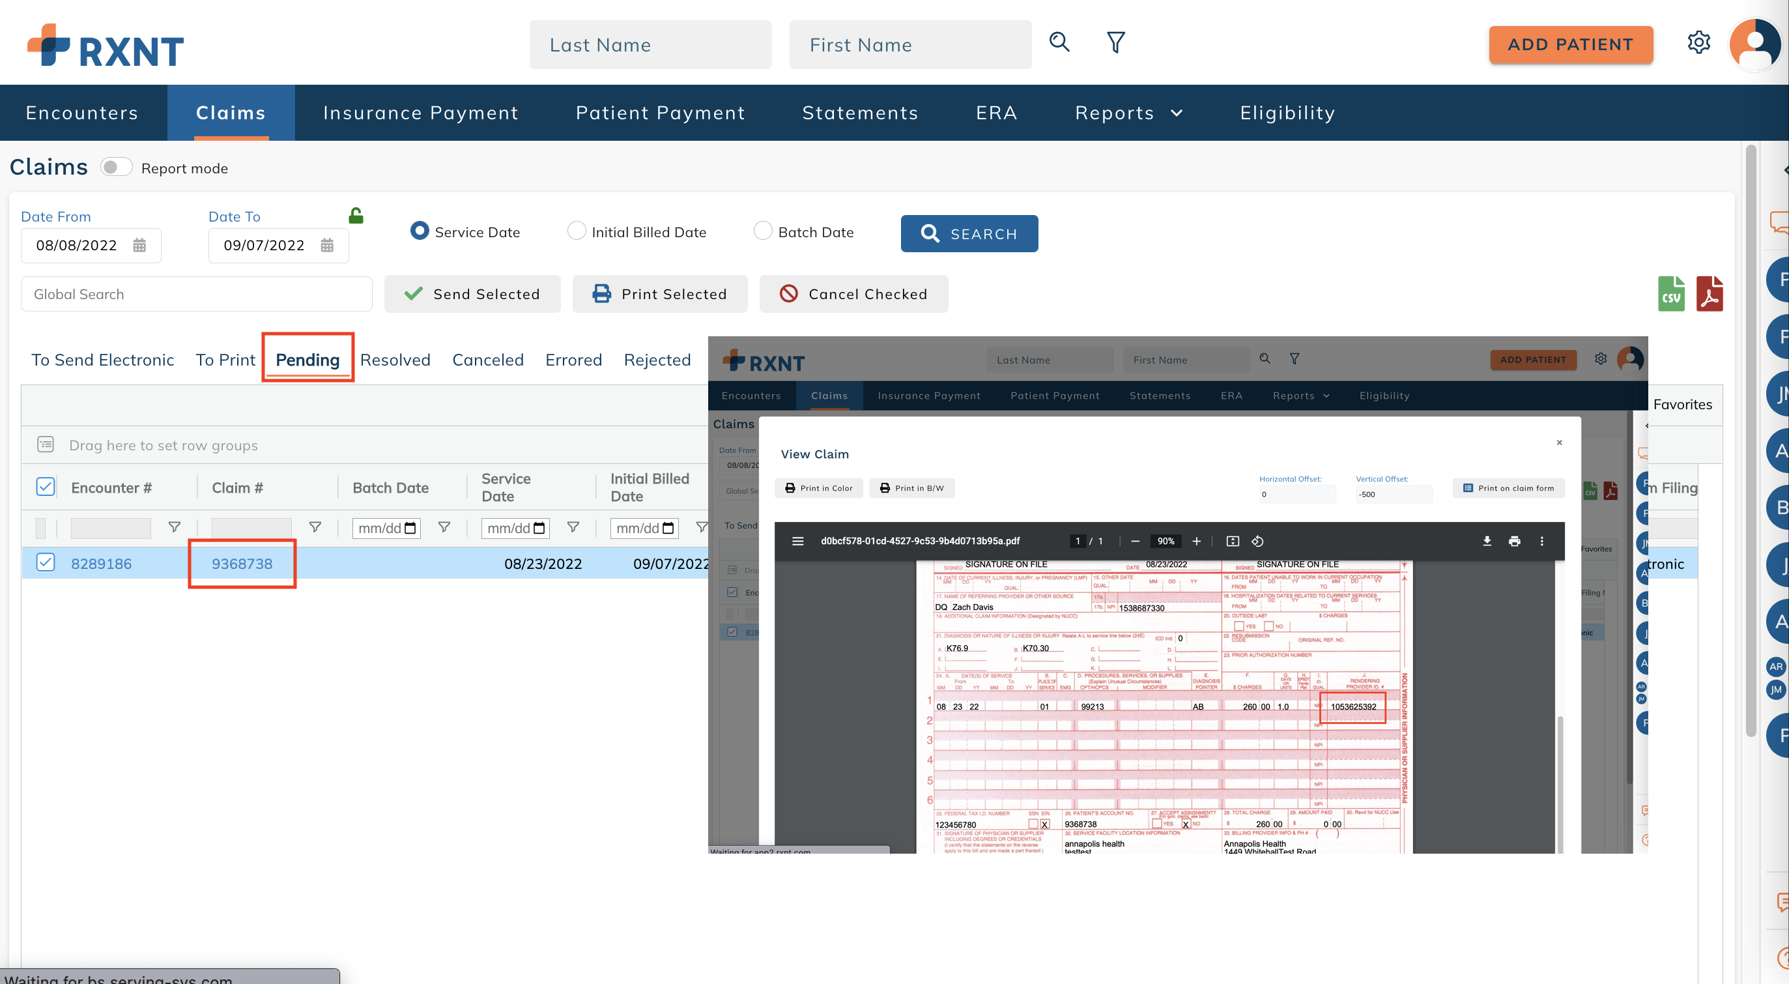Open the Service Date filter date picker
The width and height of the screenshot is (1789, 984).
539,528
